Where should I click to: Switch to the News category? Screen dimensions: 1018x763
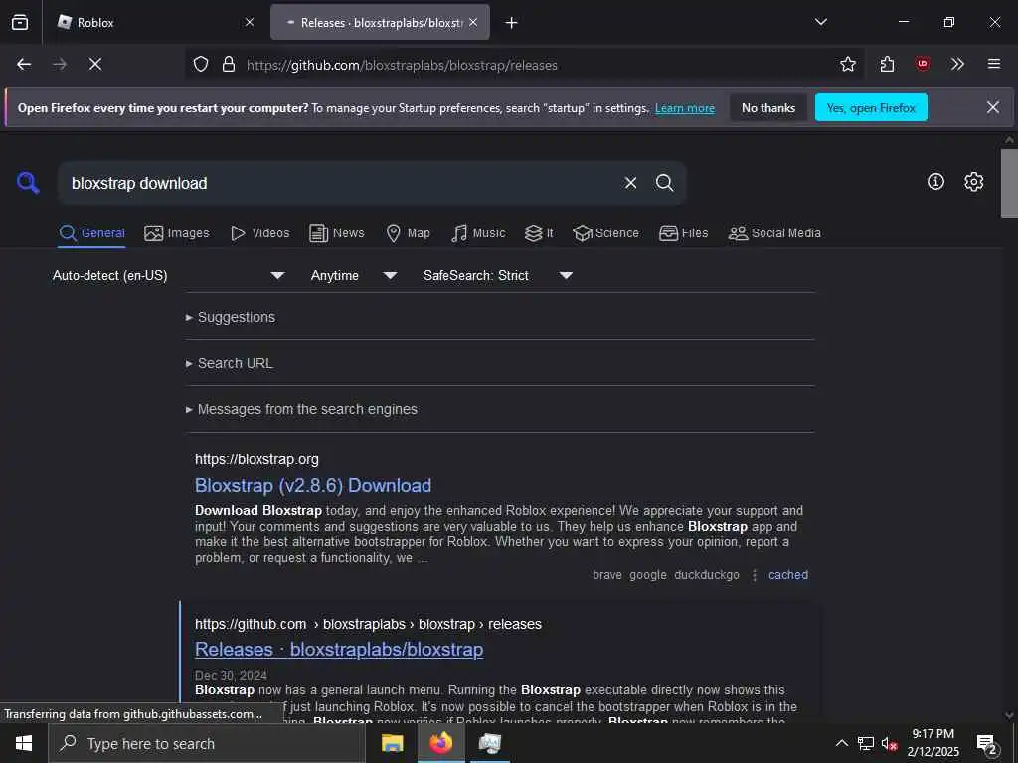click(337, 233)
